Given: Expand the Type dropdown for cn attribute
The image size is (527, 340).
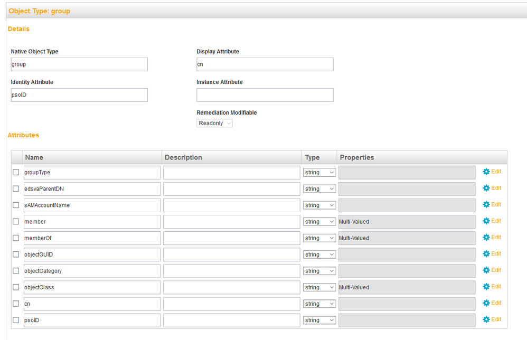Looking at the screenshot, I should [319, 304].
